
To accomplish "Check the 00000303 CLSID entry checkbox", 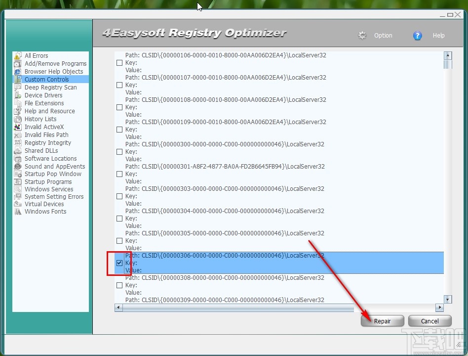I will pyautogui.click(x=119, y=196).
